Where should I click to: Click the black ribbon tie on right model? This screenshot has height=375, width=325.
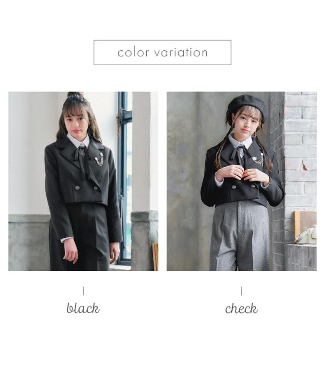tap(240, 155)
